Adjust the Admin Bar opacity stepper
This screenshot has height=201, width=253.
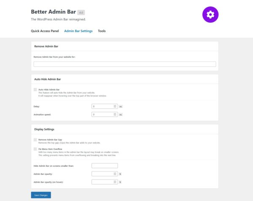115,174
